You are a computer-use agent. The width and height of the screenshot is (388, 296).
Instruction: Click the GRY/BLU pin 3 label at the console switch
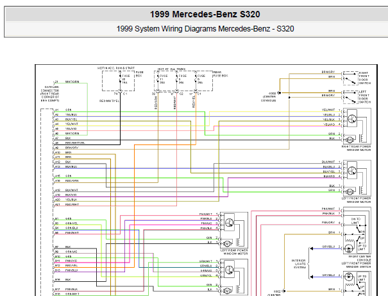click(331, 247)
